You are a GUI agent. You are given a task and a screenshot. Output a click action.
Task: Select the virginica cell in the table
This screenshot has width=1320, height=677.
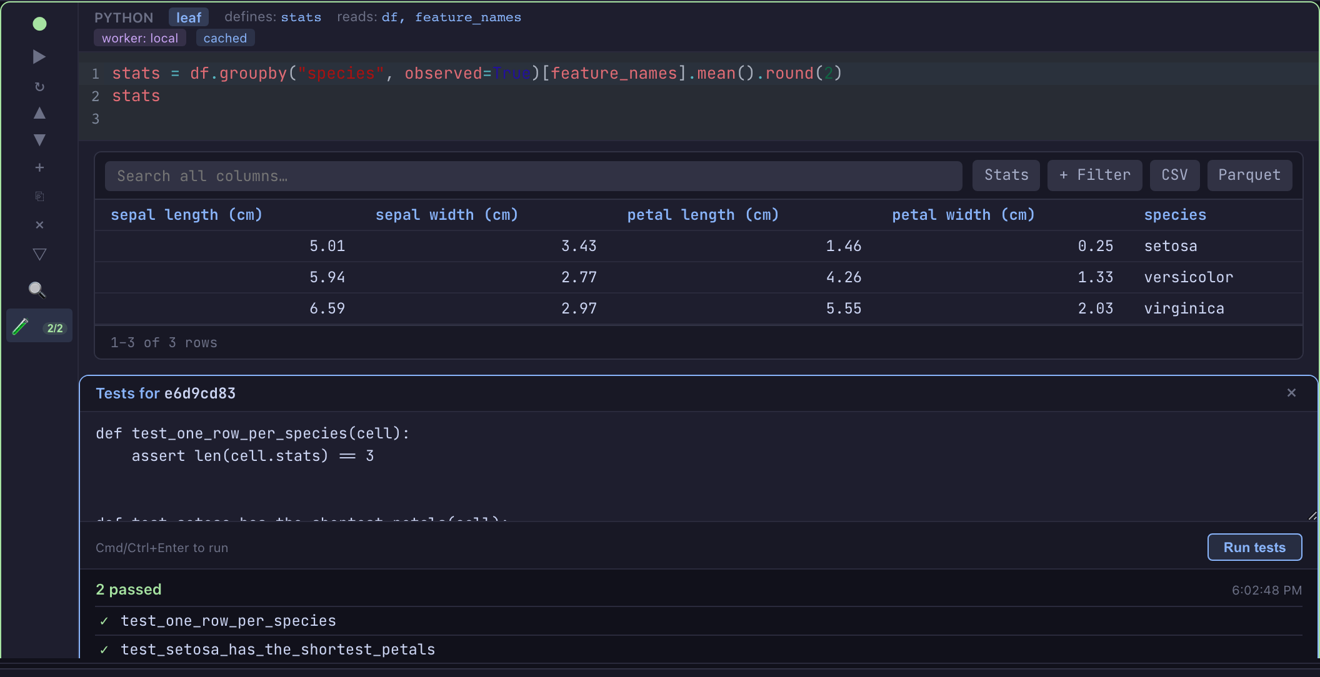click(x=1184, y=309)
